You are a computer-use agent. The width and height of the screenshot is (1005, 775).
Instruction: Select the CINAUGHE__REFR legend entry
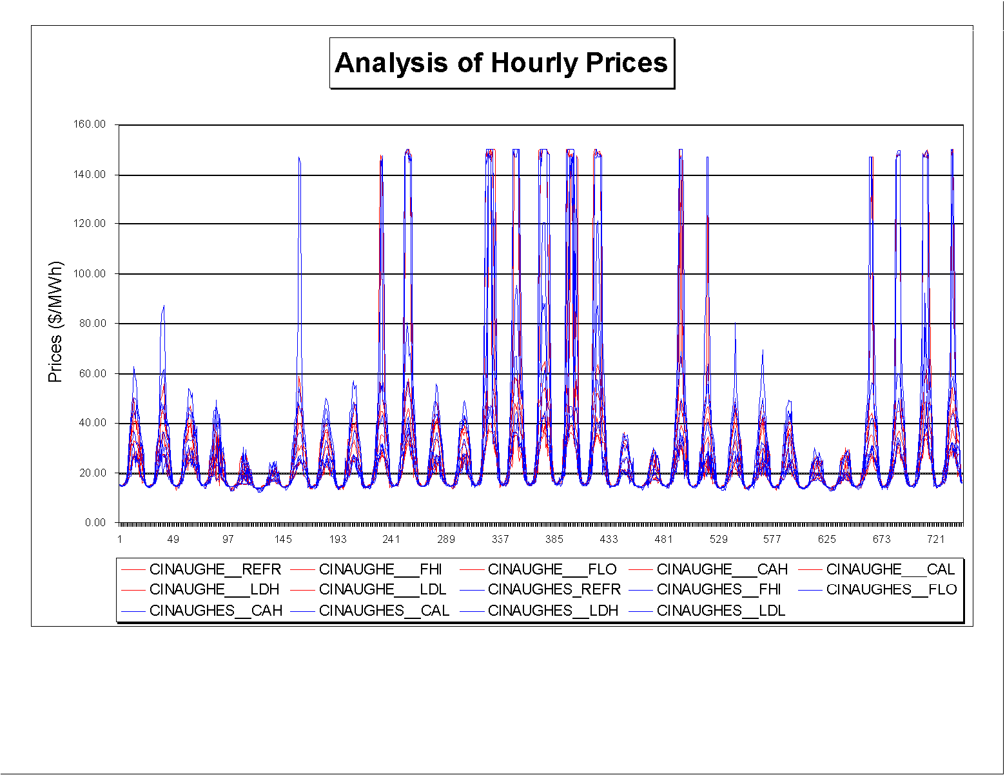(x=215, y=569)
